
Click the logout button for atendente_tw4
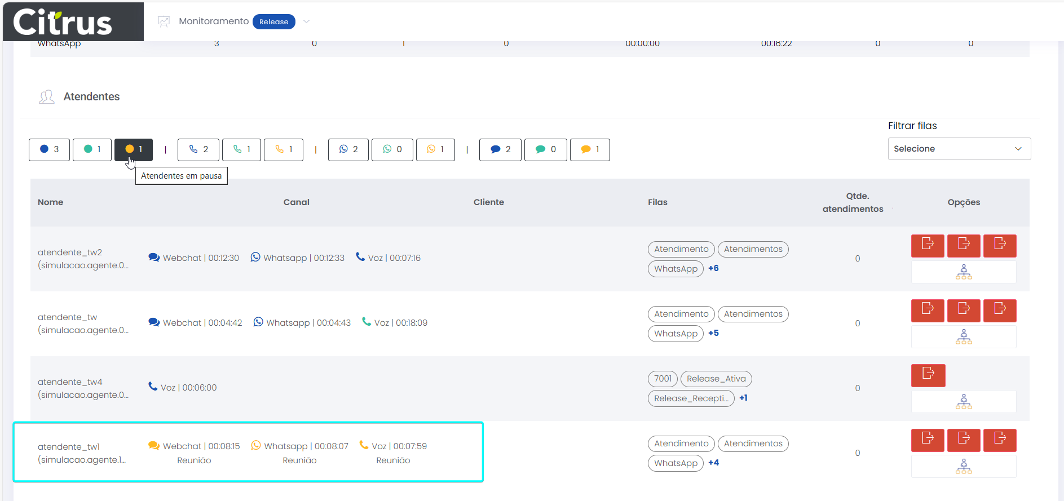928,375
